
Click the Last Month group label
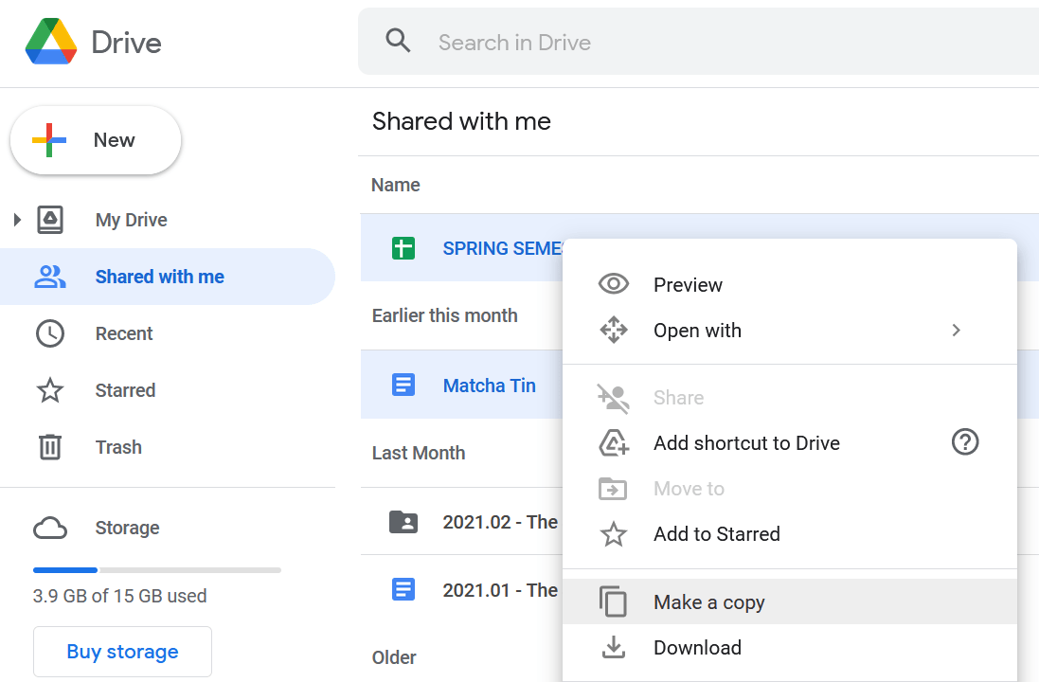[x=419, y=453]
